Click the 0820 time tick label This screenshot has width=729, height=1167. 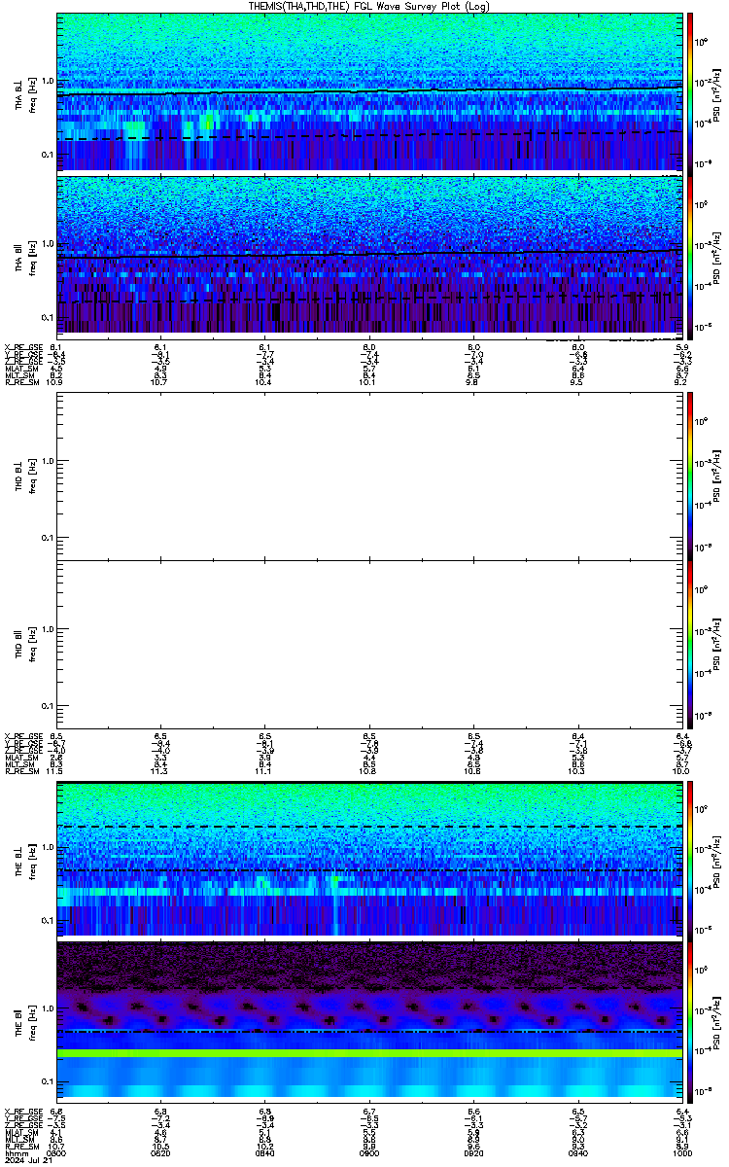(161, 1153)
